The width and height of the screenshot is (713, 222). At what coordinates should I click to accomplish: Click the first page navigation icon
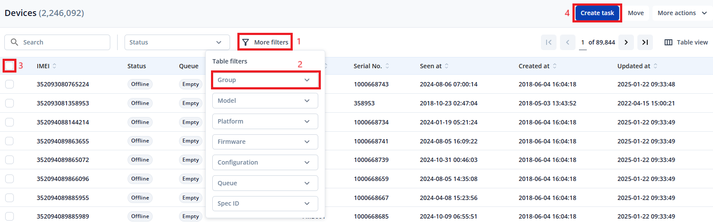point(549,42)
